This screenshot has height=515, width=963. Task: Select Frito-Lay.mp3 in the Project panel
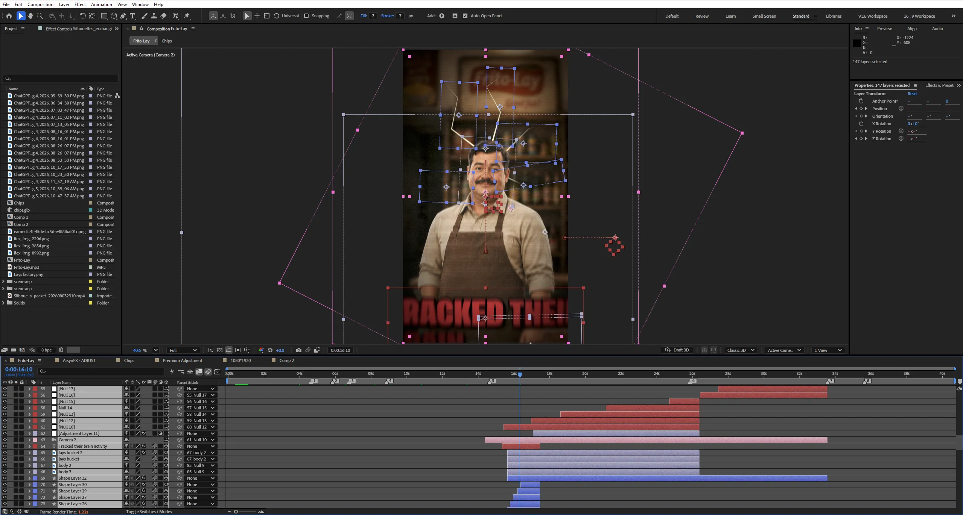[26, 267]
